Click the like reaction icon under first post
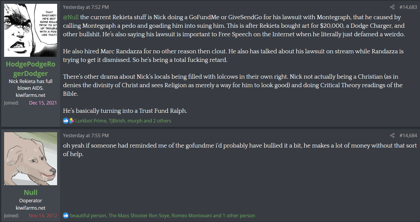This screenshot has width=420, height=222. [66, 121]
